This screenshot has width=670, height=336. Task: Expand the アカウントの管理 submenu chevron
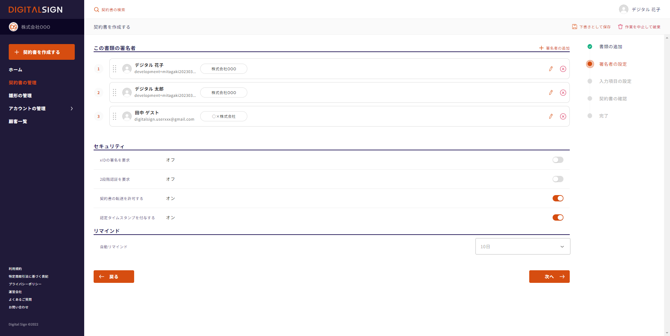pos(72,108)
